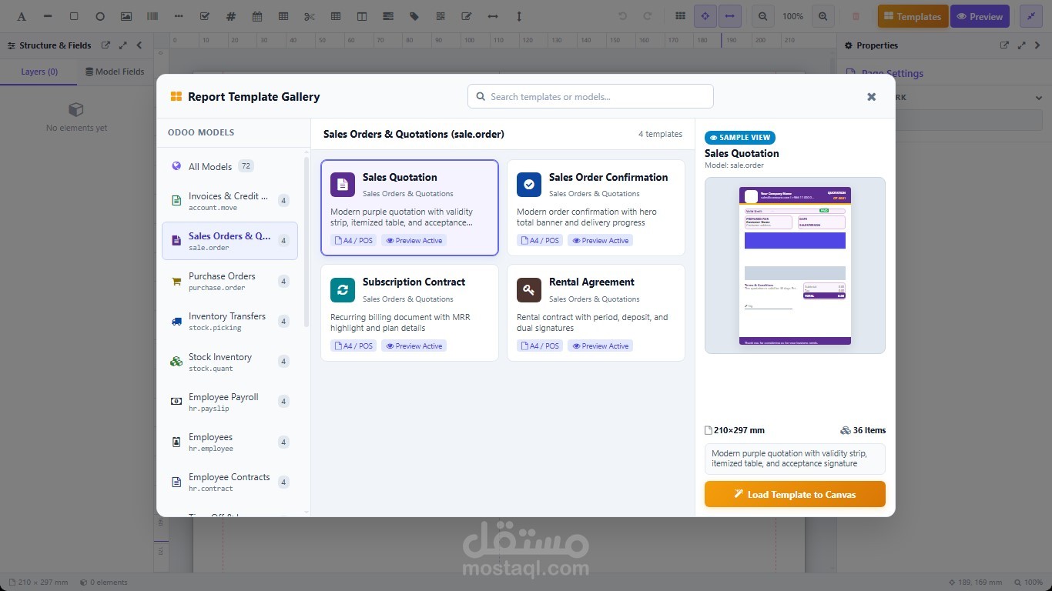The width and height of the screenshot is (1052, 591).
Task: Select the QR code element tool
Action: tap(441, 16)
